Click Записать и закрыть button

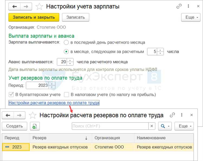pyautogui.click(x=34, y=17)
